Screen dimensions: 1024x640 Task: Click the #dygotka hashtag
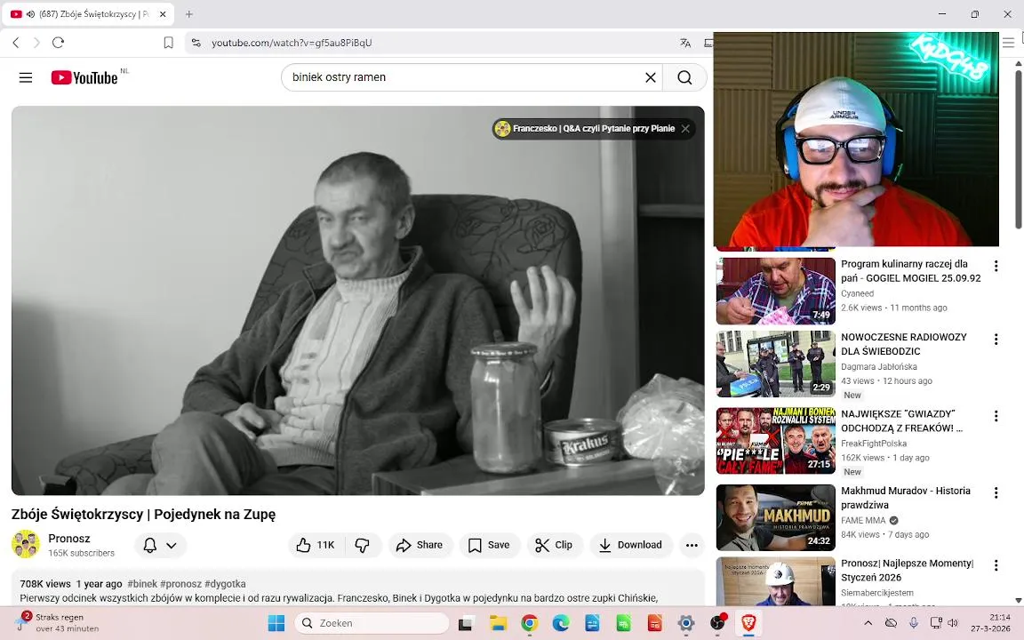[225, 584]
